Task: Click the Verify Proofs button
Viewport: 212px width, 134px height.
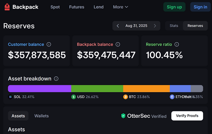Action: pyautogui.click(x=187, y=116)
